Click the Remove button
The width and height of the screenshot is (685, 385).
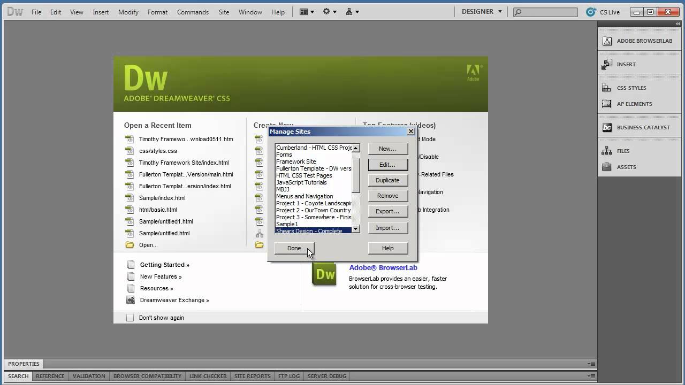tap(387, 196)
